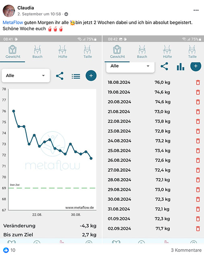
Task: Switch to bar chart view icon
Action: pos(181,67)
